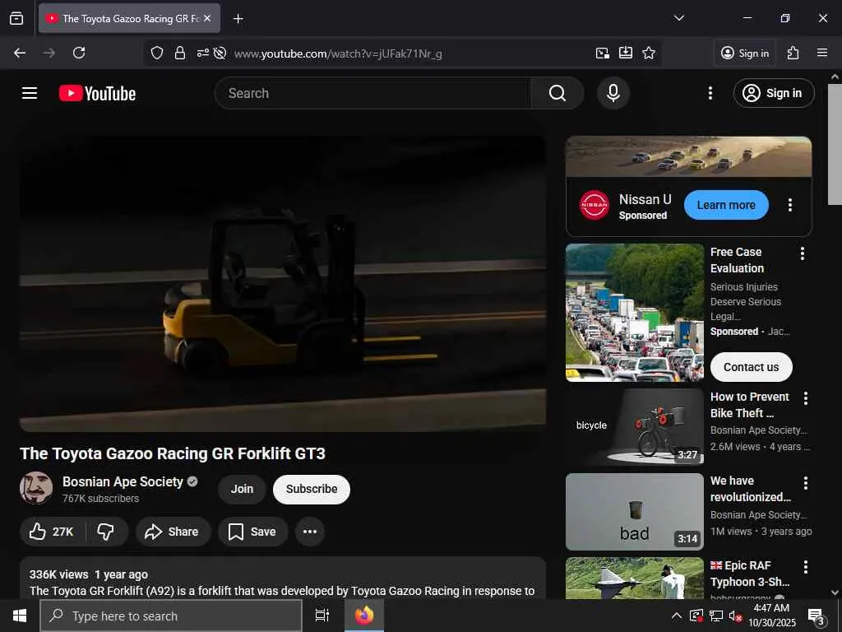
Task: Open How to Prevent Bike Theft video
Action: [x=750, y=405]
